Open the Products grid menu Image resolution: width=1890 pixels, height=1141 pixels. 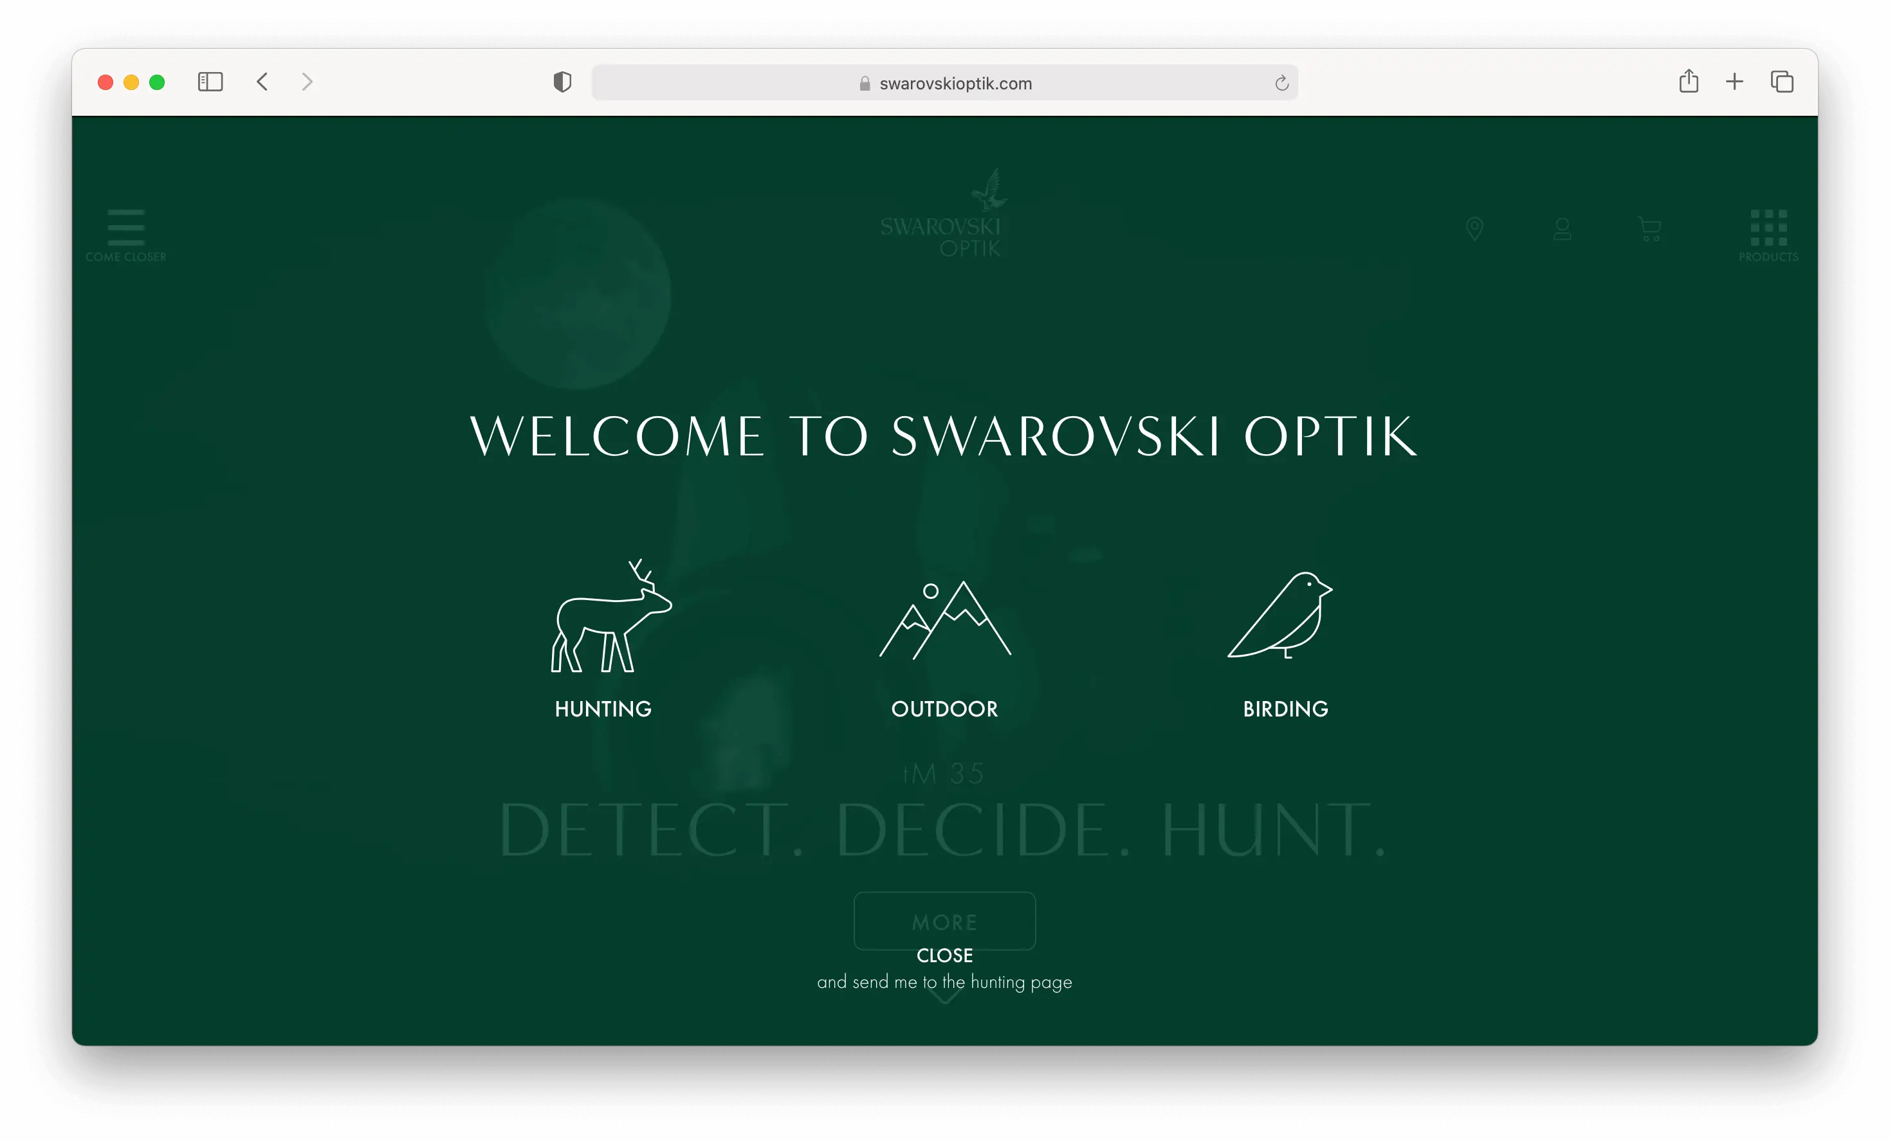pos(1768,228)
